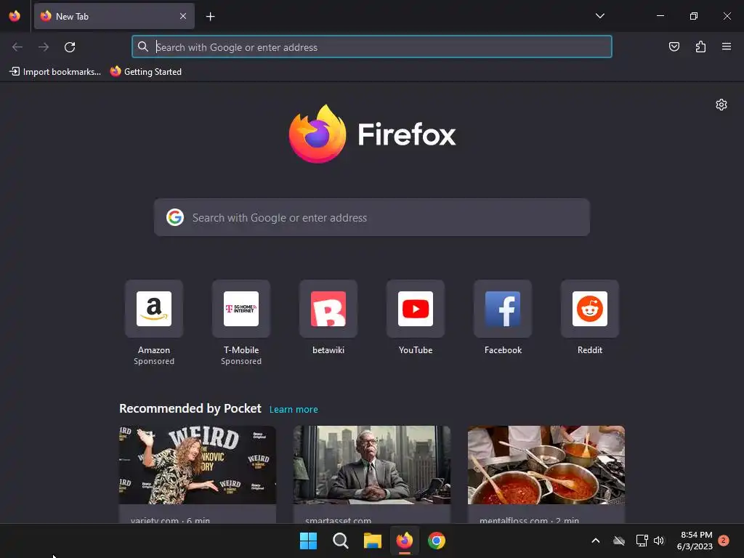Select the New Tab tab

114,16
